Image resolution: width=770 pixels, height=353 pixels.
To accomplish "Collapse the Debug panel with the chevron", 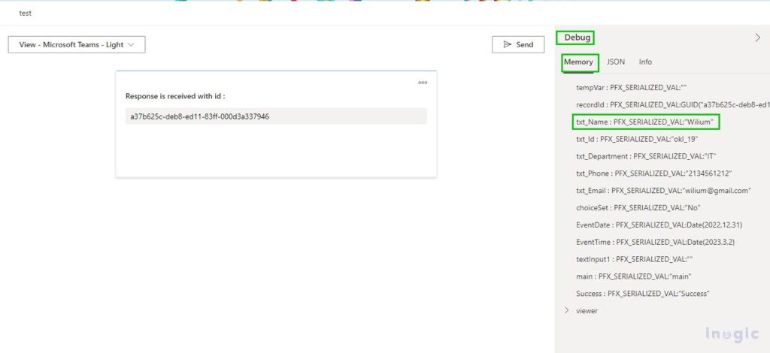I will coord(757,38).
